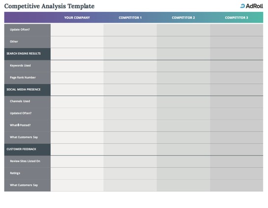This screenshot has width=268, height=208.
Task: Click the Keywords Used row label
Action: [20, 66]
